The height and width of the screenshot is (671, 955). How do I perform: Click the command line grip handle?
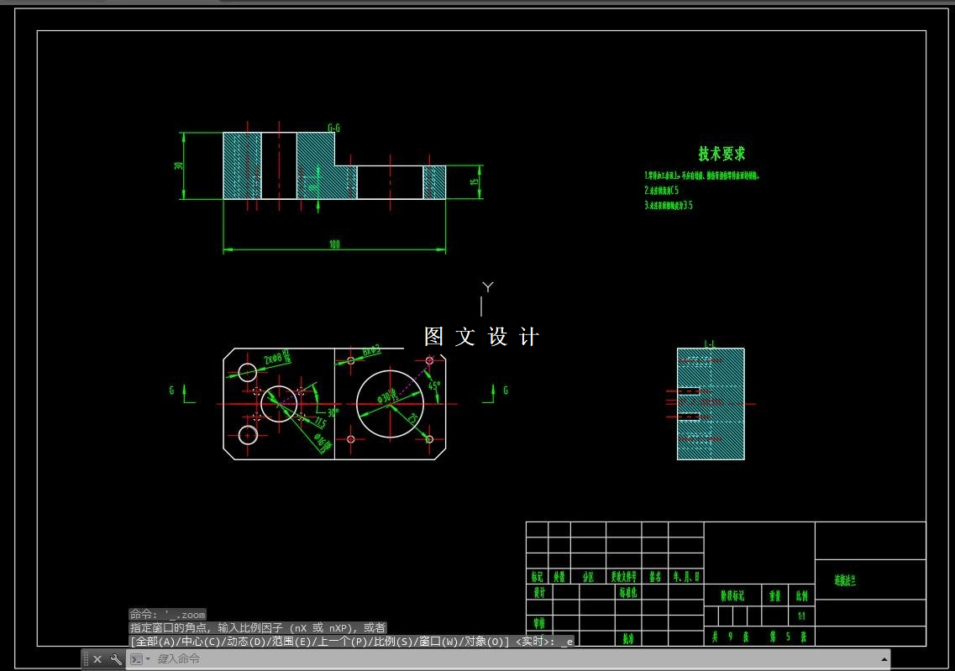pyautogui.click(x=86, y=658)
